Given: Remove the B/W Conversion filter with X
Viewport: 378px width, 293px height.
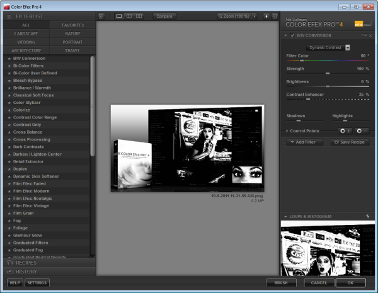Looking at the screenshot, I should (370, 36).
